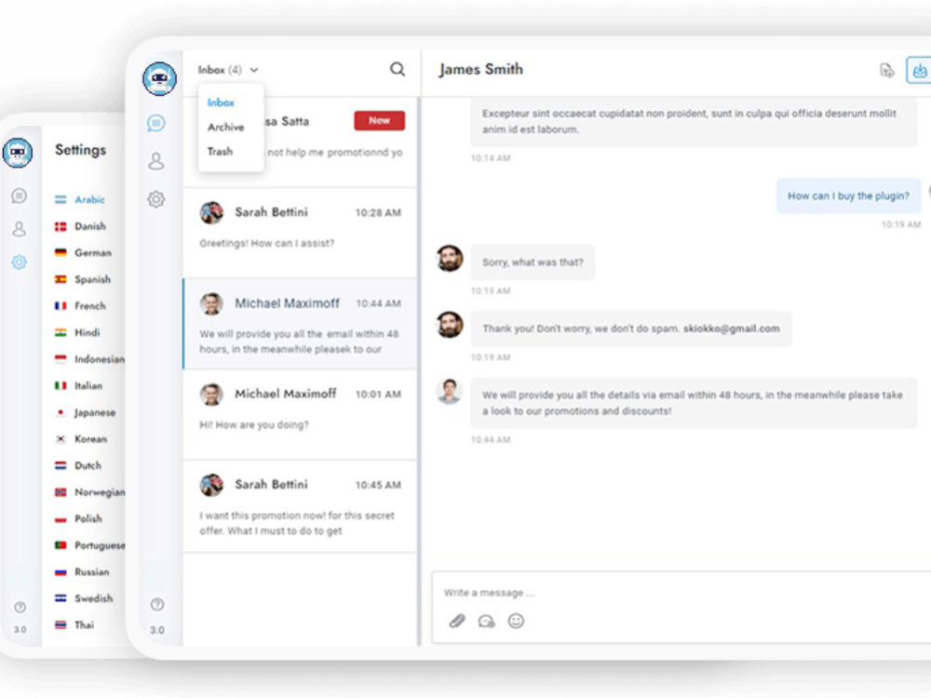Select Thai language in Settings
The image size is (931, 698).
point(74,625)
